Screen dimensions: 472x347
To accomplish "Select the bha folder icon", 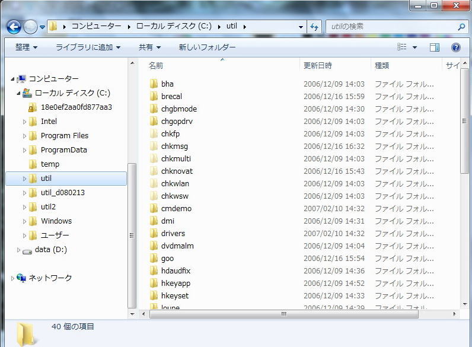I will coord(154,84).
